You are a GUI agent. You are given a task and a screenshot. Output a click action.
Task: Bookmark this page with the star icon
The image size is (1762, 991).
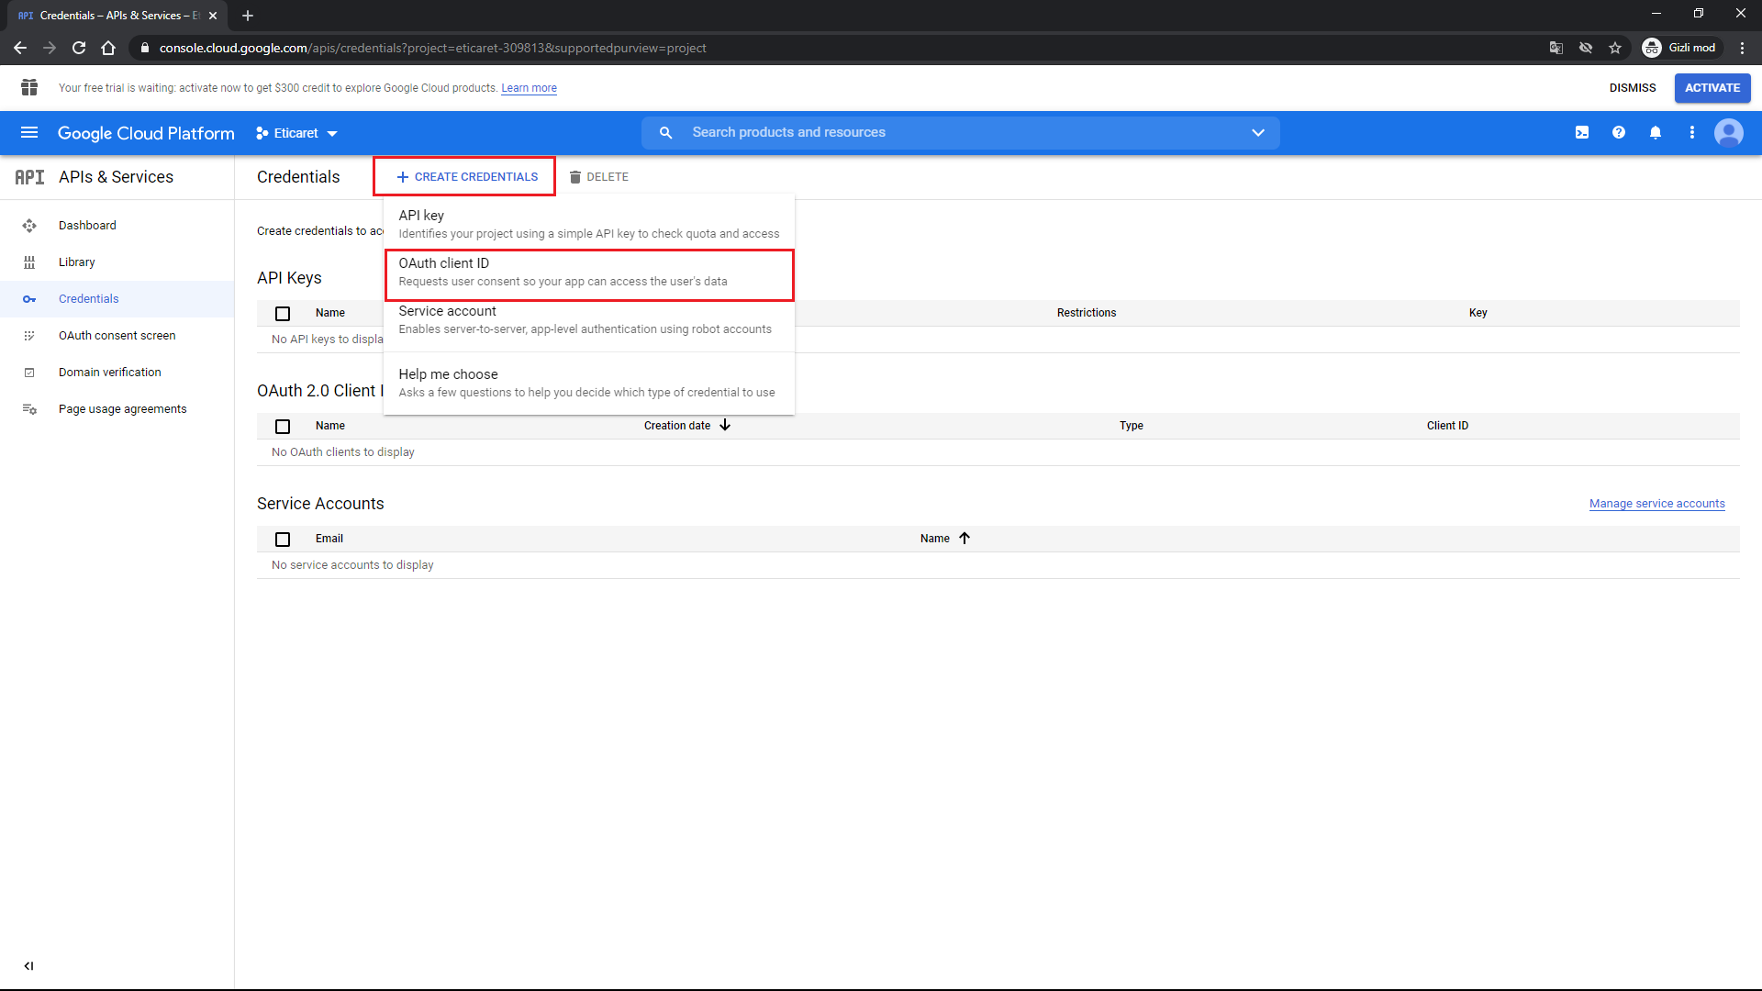pos(1615,48)
